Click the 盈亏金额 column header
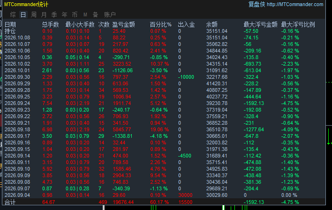Screen dimensions: 332x210 tap(124, 24)
